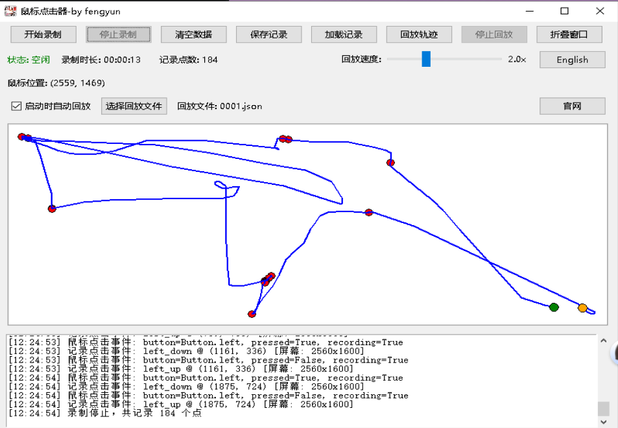Switch language with the English button
618x428 pixels.
(x=572, y=60)
